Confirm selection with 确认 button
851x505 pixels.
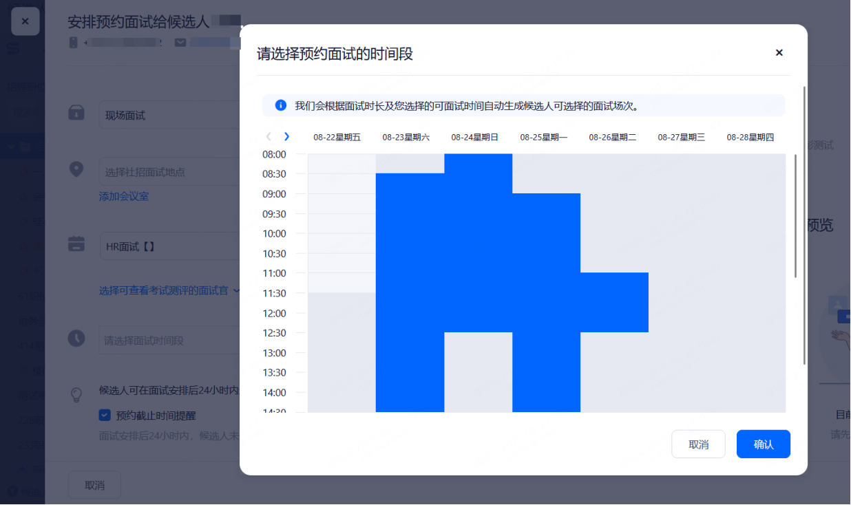point(763,444)
